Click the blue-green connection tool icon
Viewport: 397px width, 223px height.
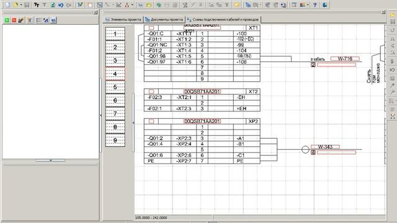click(80, 4)
